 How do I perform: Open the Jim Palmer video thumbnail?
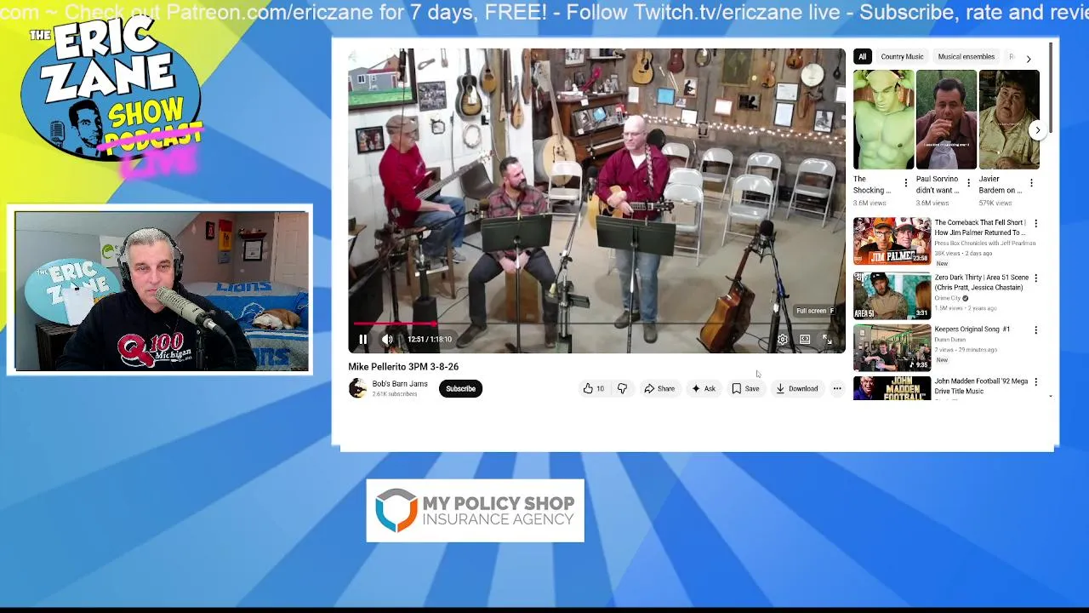[x=892, y=241]
